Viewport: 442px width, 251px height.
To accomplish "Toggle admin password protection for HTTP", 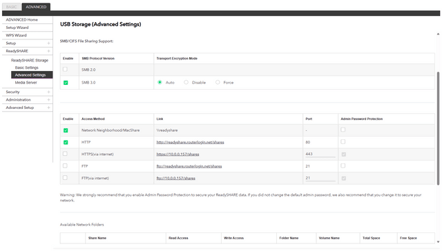I will [x=343, y=142].
